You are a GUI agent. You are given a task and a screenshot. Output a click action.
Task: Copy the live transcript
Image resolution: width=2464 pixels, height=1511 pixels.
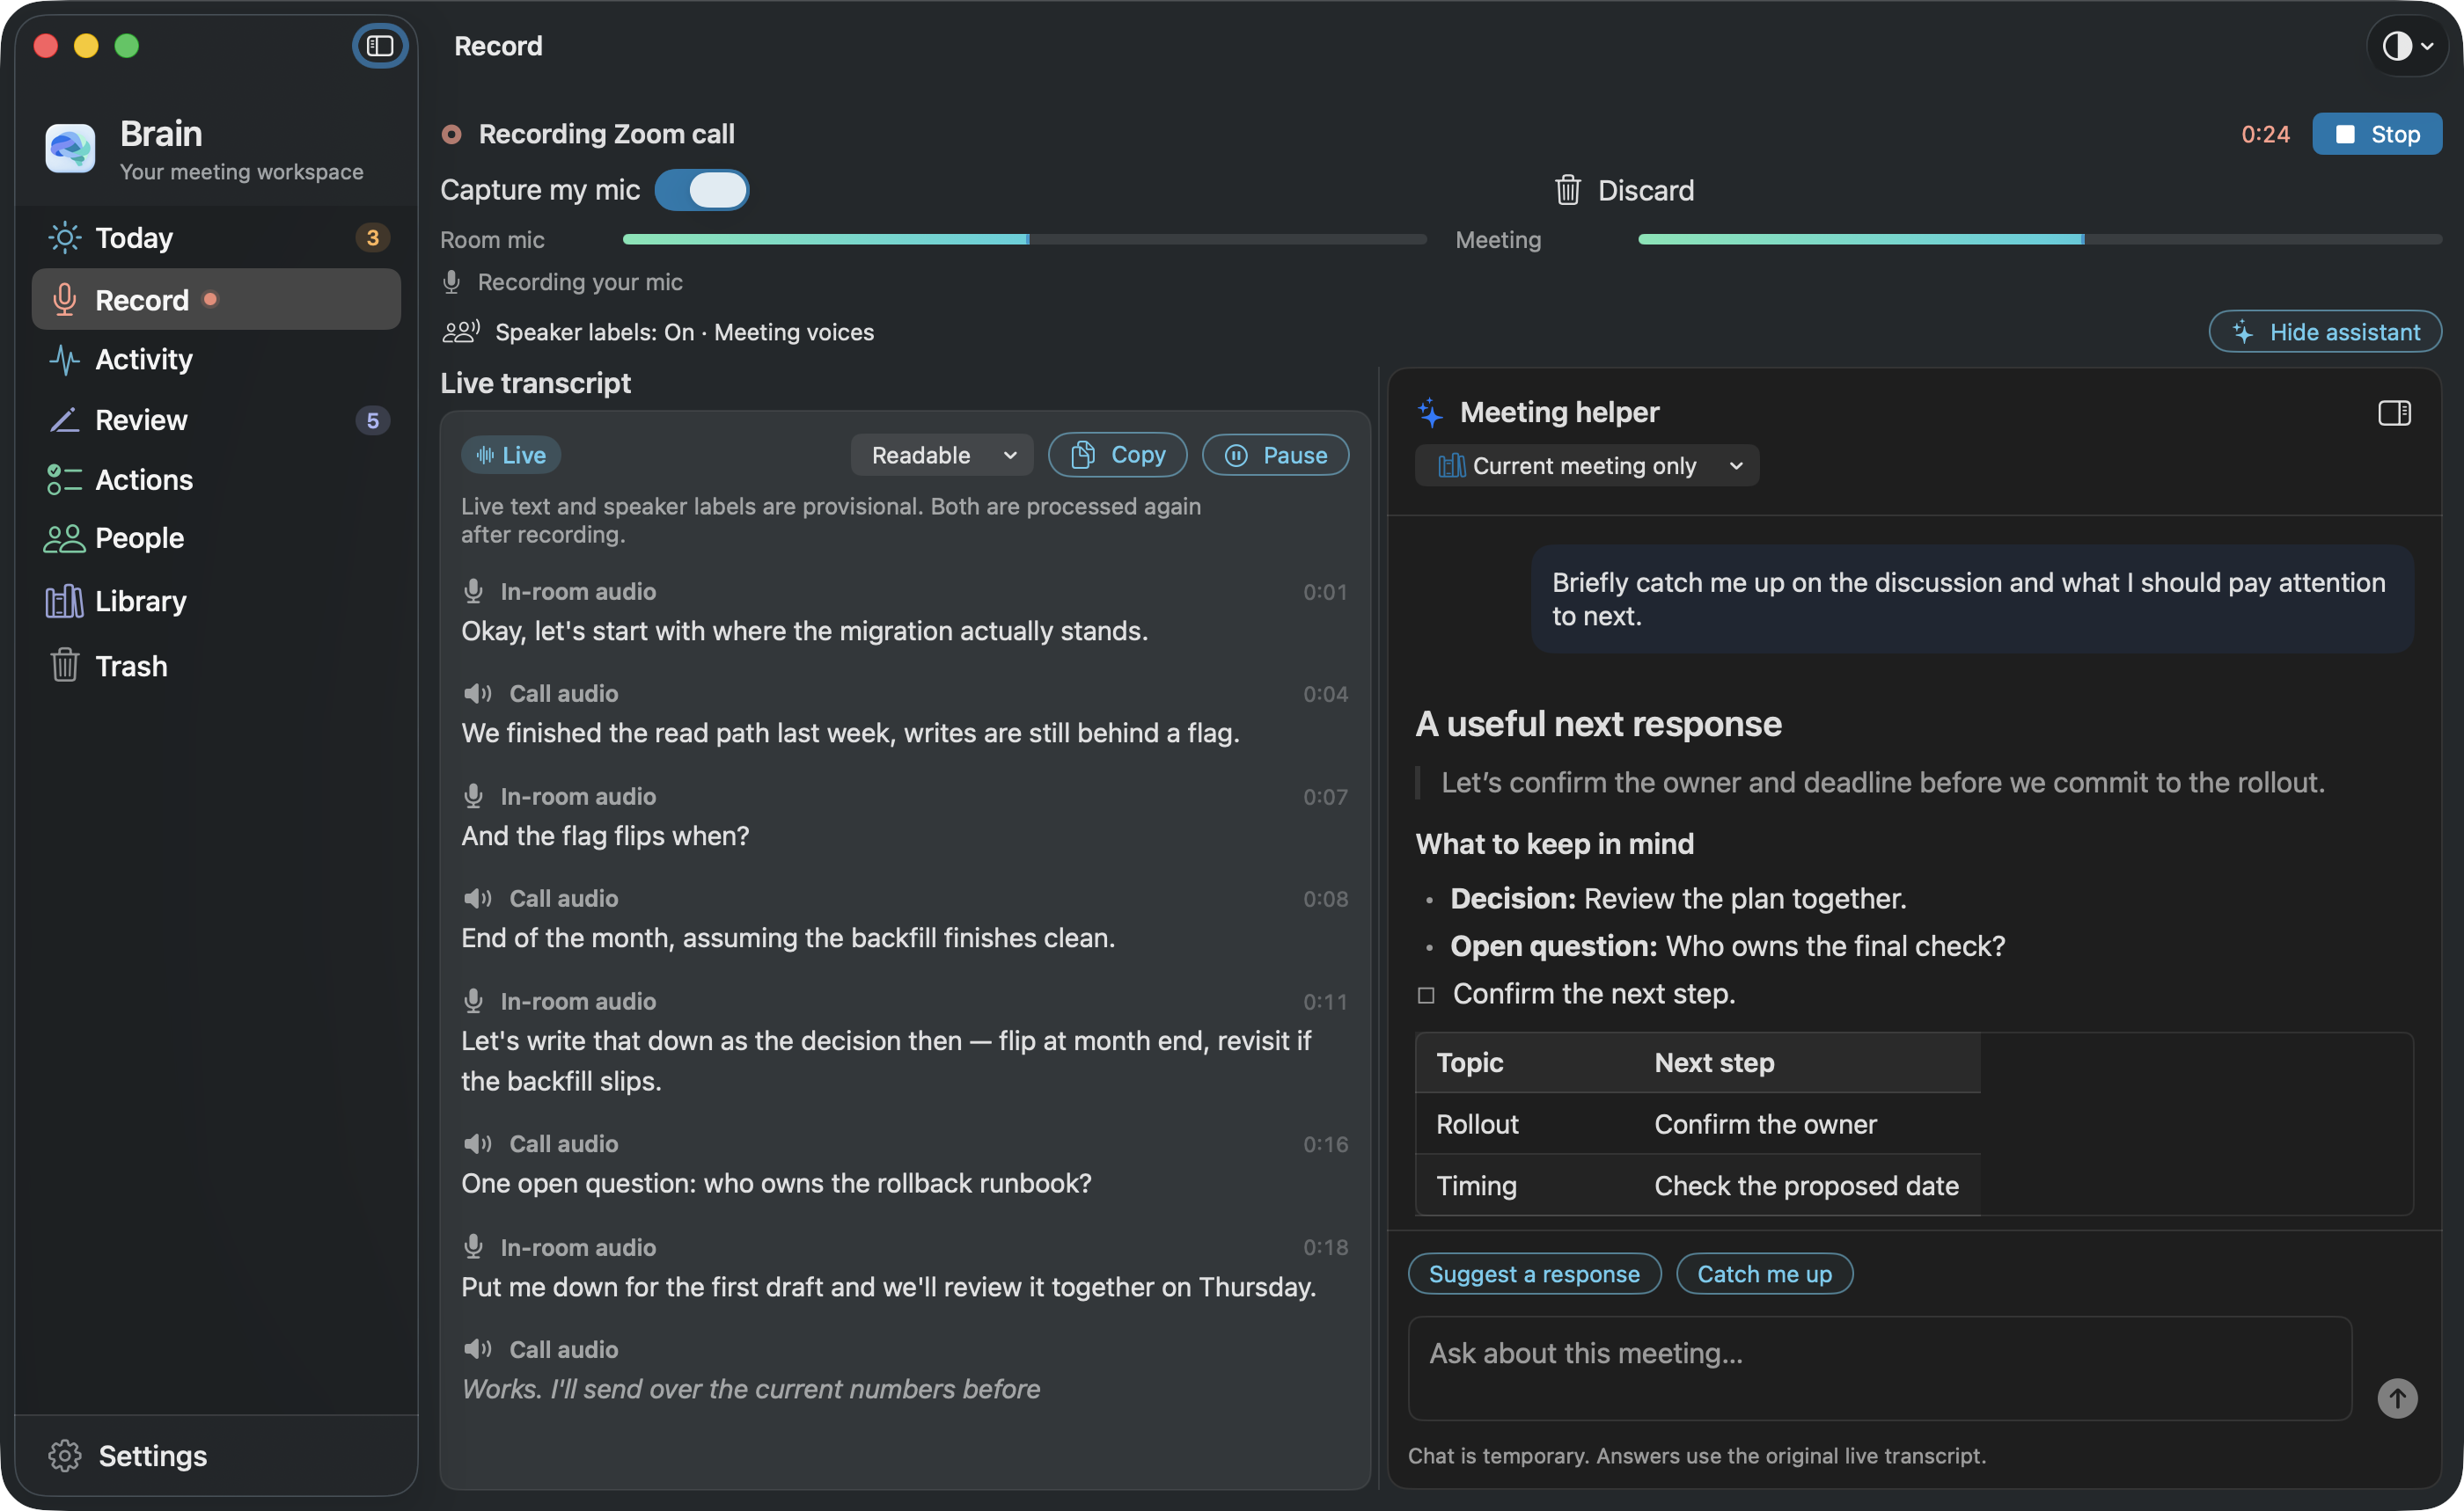pos(1117,455)
